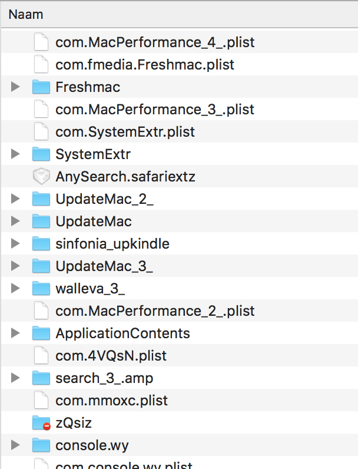
Task: Click the walleva_3_ folder icon
Action: pos(41,288)
